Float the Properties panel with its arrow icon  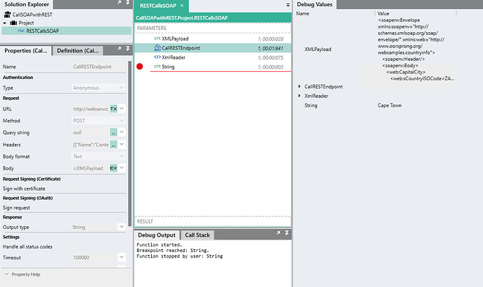click(x=119, y=49)
